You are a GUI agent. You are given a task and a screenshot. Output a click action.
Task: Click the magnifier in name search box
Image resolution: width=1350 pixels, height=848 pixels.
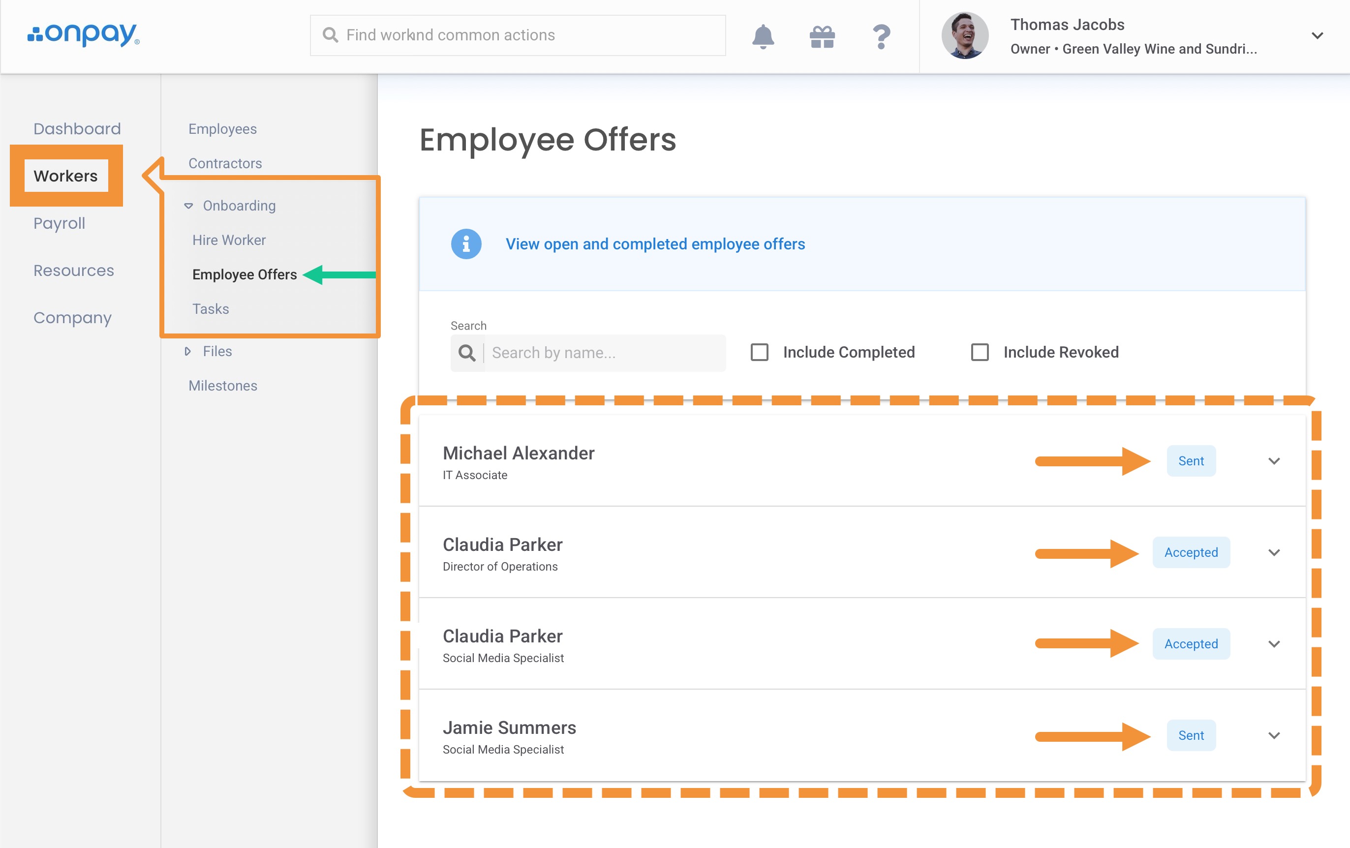pyautogui.click(x=466, y=353)
